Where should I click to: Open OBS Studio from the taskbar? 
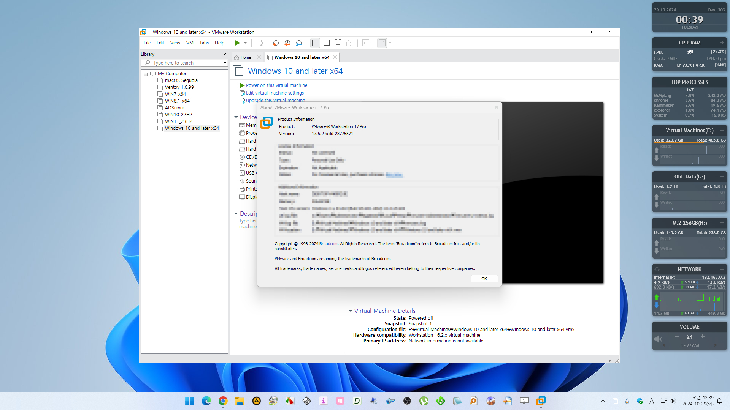(x=407, y=401)
